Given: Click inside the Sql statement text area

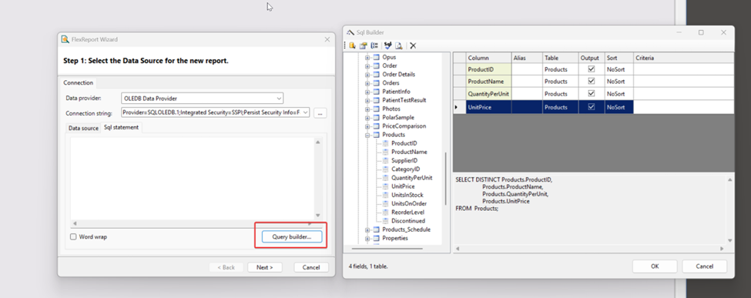Looking at the screenshot, I should [193, 178].
